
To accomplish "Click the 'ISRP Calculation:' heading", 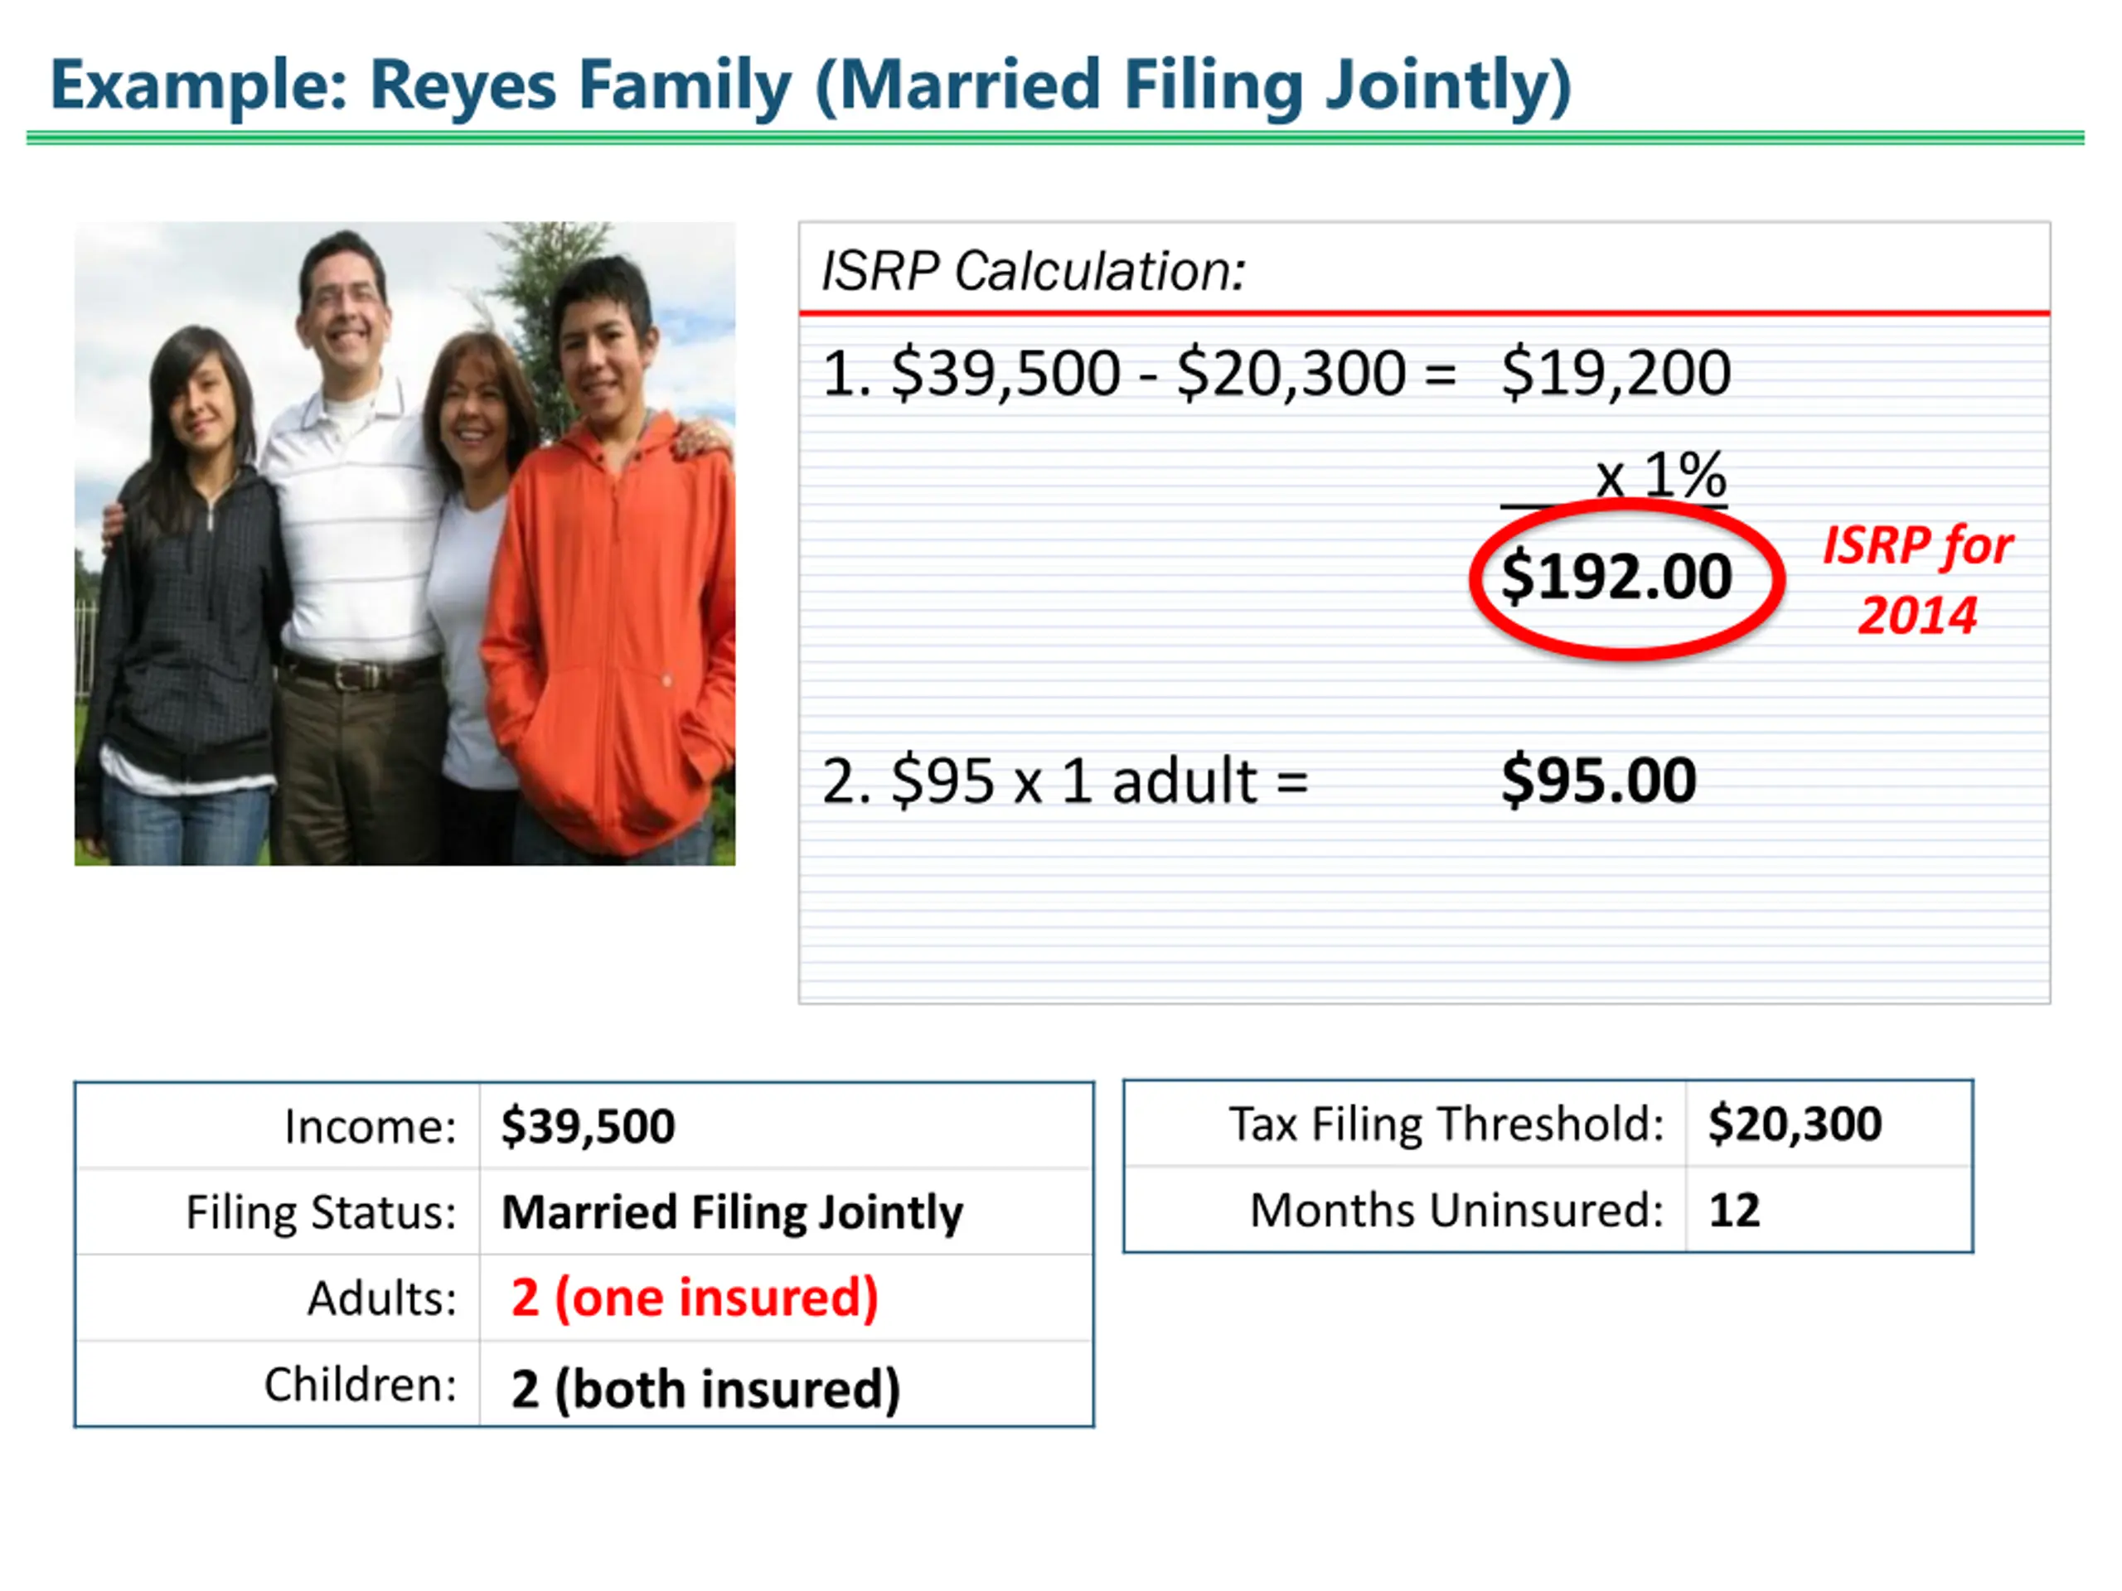I will [1033, 270].
